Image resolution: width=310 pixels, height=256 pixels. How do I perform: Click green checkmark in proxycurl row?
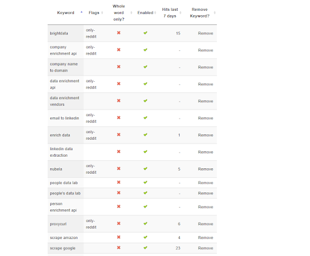145,223
